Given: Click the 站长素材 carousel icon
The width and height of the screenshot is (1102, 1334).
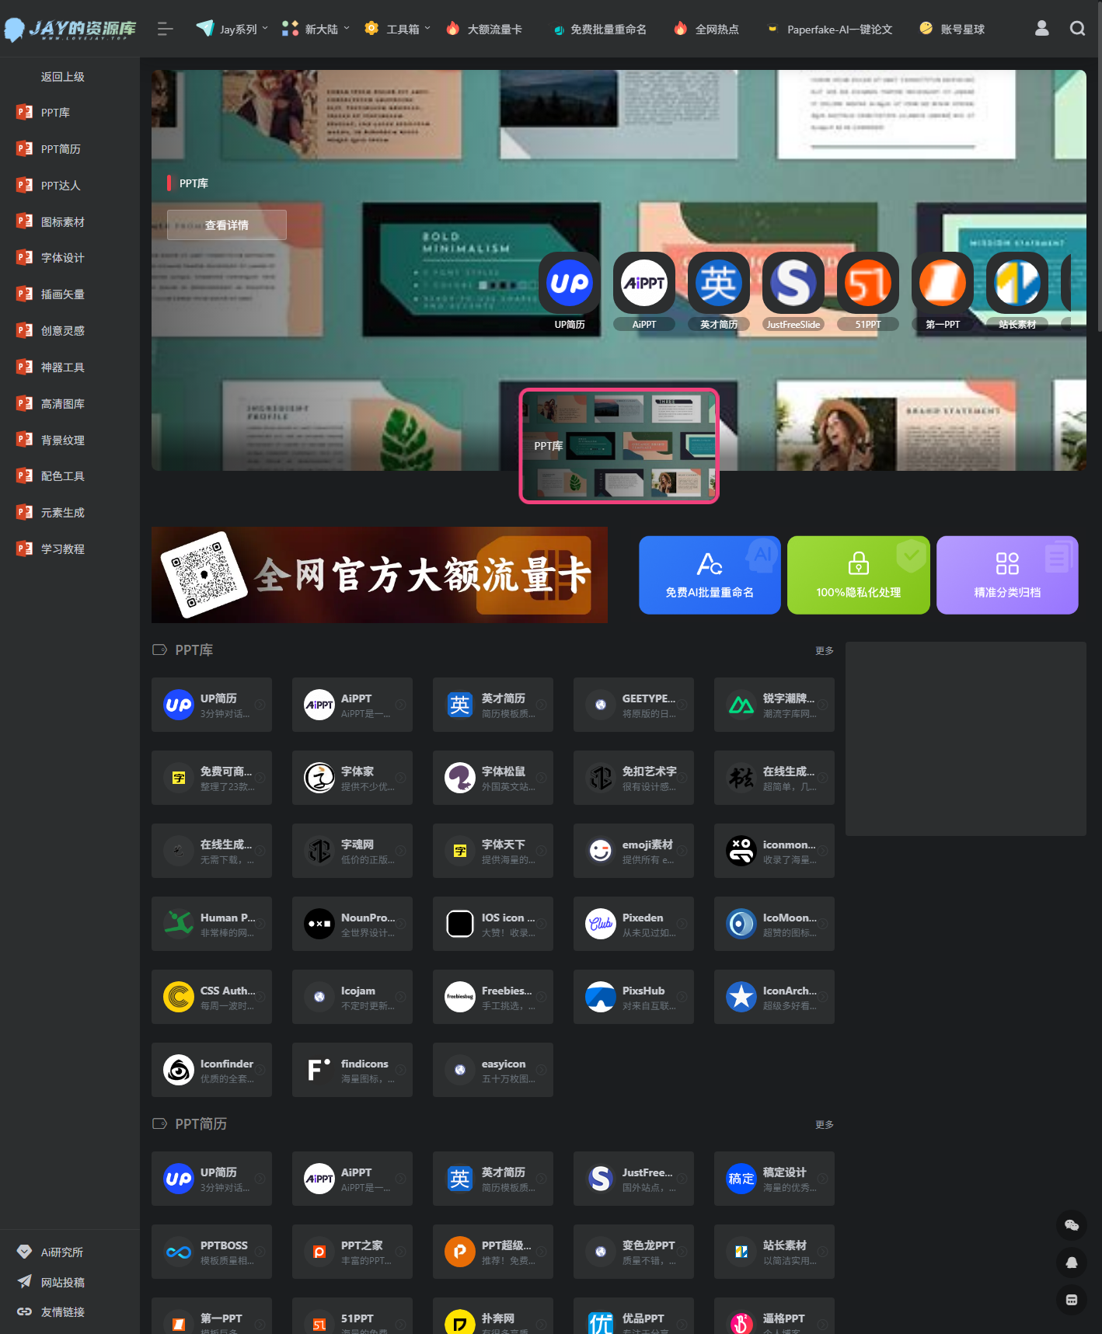Looking at the screenshot, I should pyautogui.click(x=1017, y=283).
